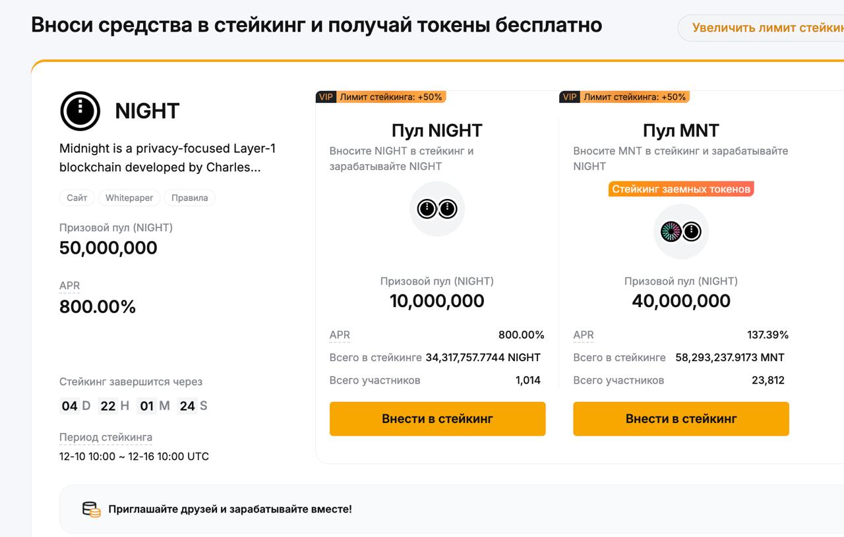
Task: Click the 'Стейкинг заемных токенов' badge
Action: tap(680, 188)
